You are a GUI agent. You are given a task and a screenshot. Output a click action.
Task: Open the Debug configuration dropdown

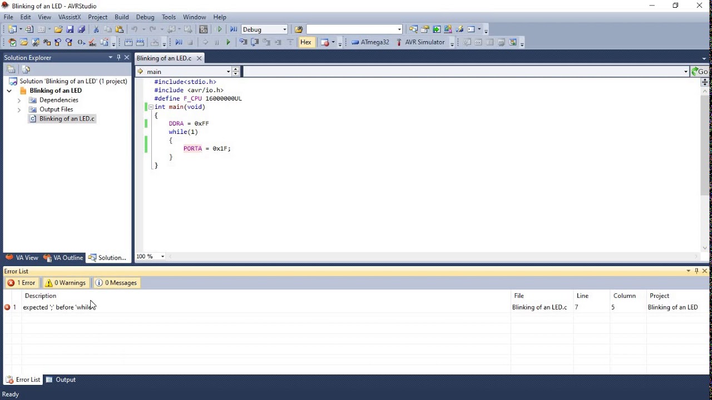pos(285,29)
